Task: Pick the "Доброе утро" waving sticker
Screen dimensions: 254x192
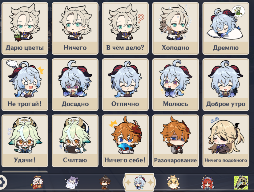Action: tap(226, 85)
